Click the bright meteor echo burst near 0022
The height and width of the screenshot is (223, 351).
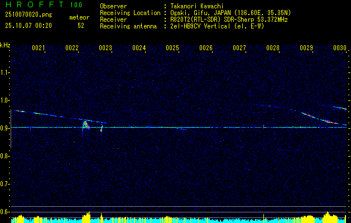click(x=86, y=125)
